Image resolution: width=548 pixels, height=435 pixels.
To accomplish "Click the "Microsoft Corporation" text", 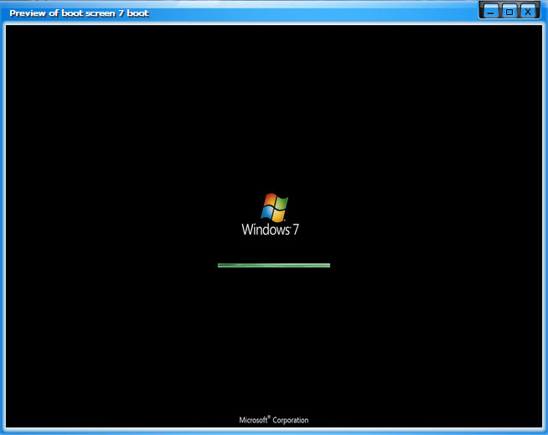I will (x=274, y=420).
